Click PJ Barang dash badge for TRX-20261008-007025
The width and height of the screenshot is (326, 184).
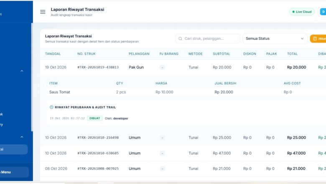click(163, 169)
